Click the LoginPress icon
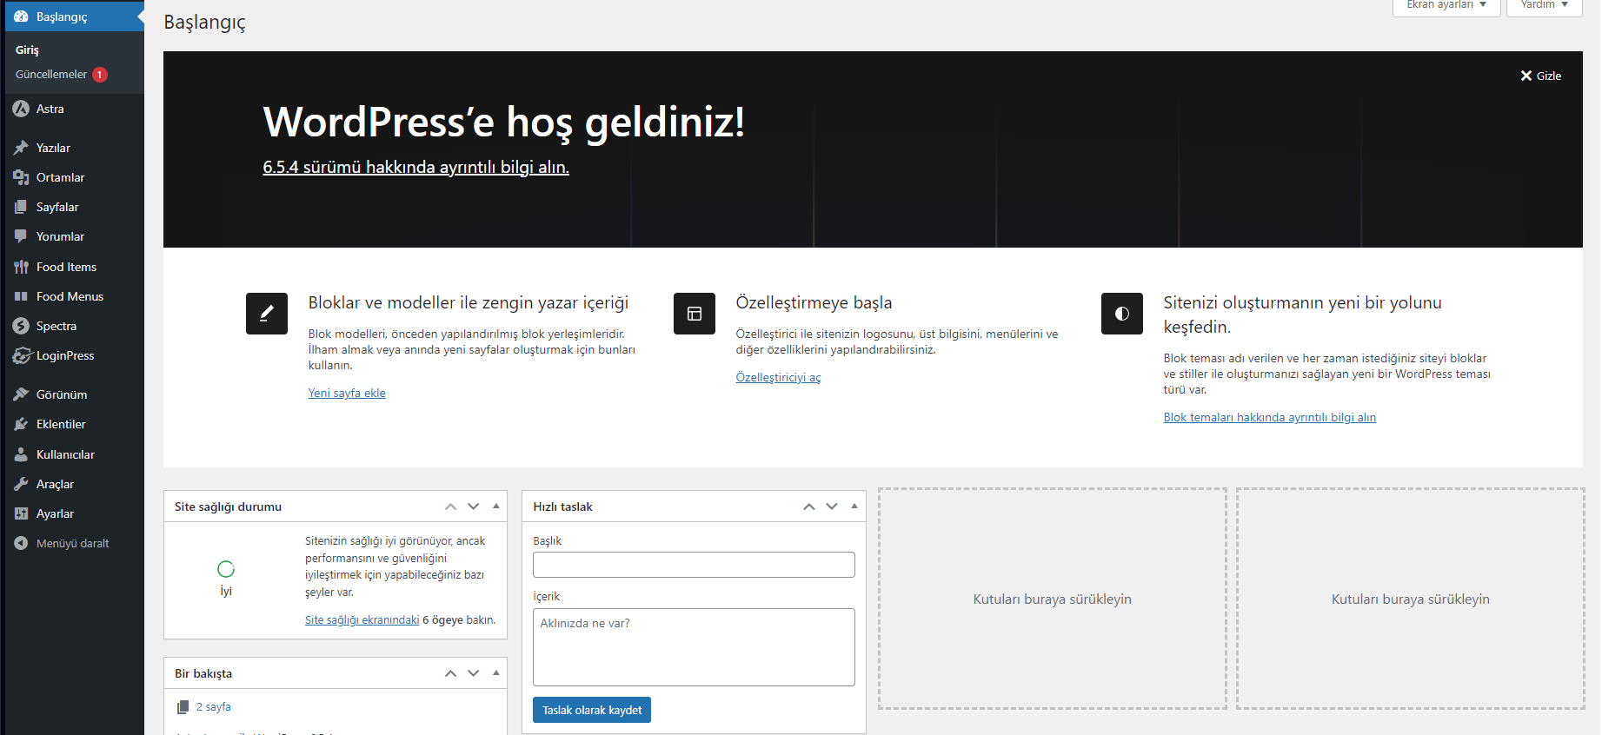This screenshot has width=1602, height=735. coord(22,355)
